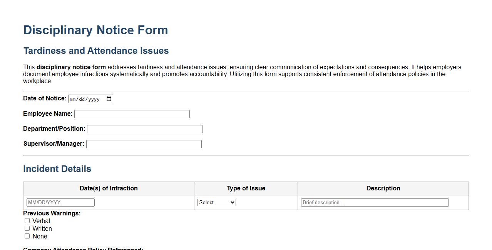The image size is (492, 250).
Task: Check the Written previous warning box
Action: 27,228
